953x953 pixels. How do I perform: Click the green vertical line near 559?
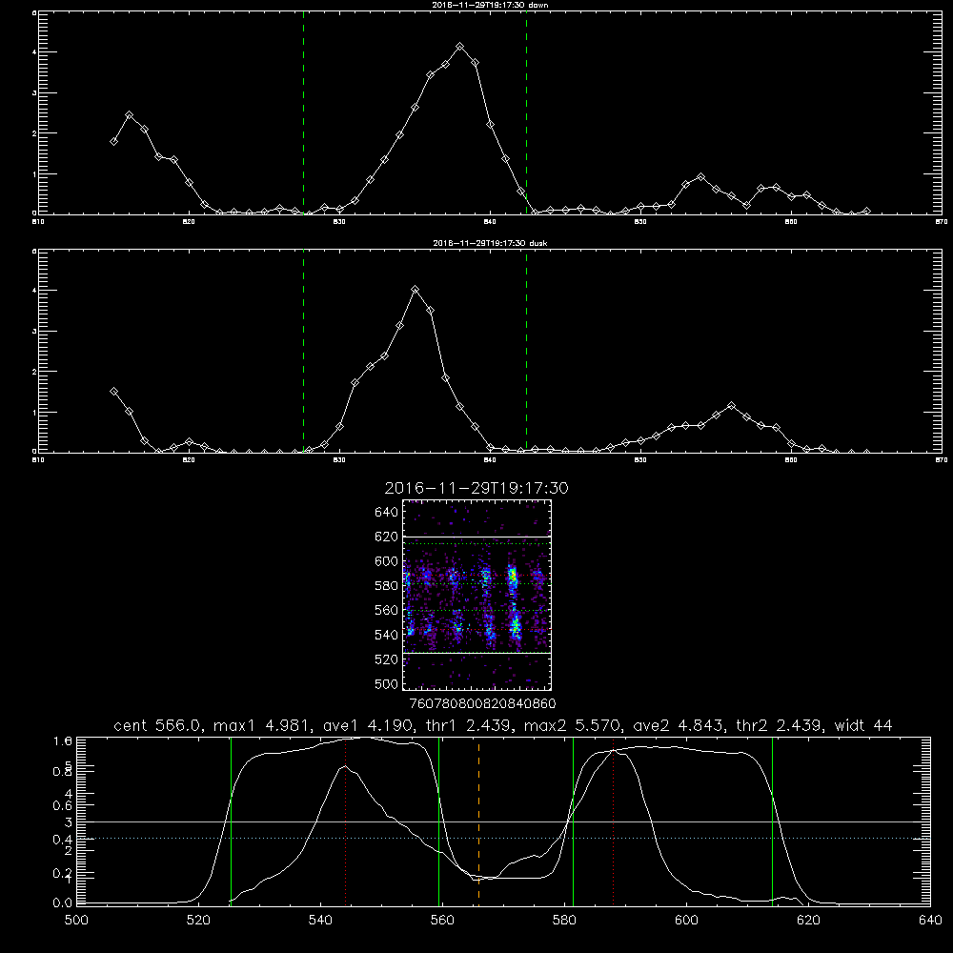(x=438, y=821)
